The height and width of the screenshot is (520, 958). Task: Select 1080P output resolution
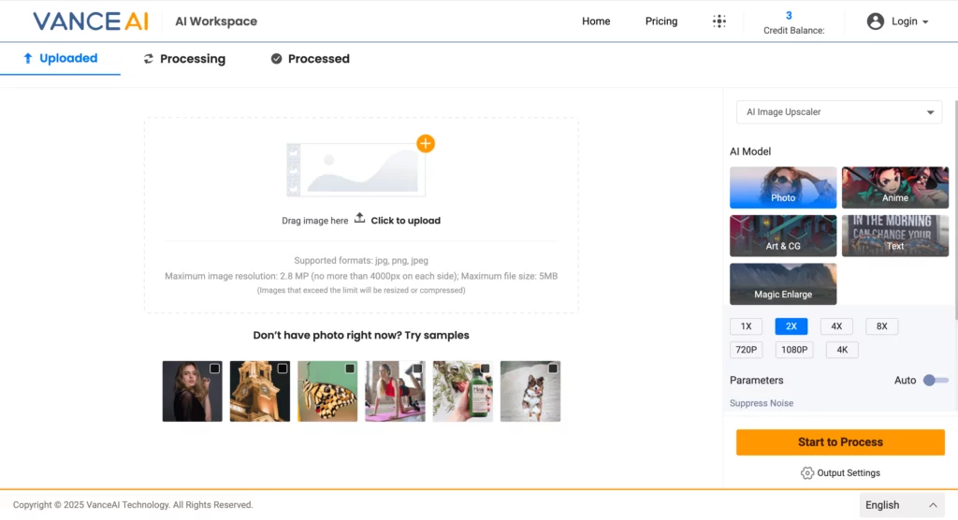pyautogui.click(x=794, y=350)
